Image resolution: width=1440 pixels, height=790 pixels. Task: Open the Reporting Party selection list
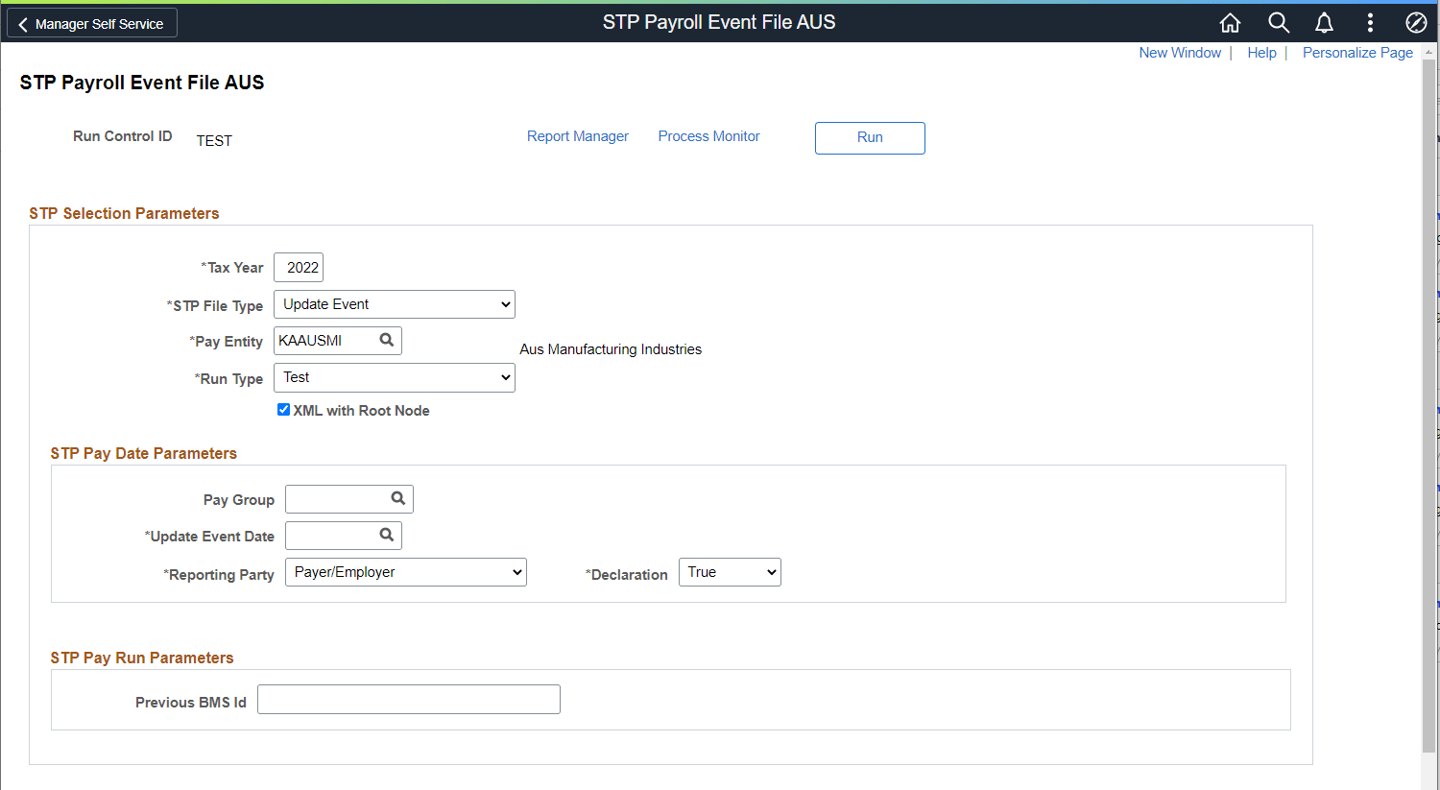(x=405, y=571)
